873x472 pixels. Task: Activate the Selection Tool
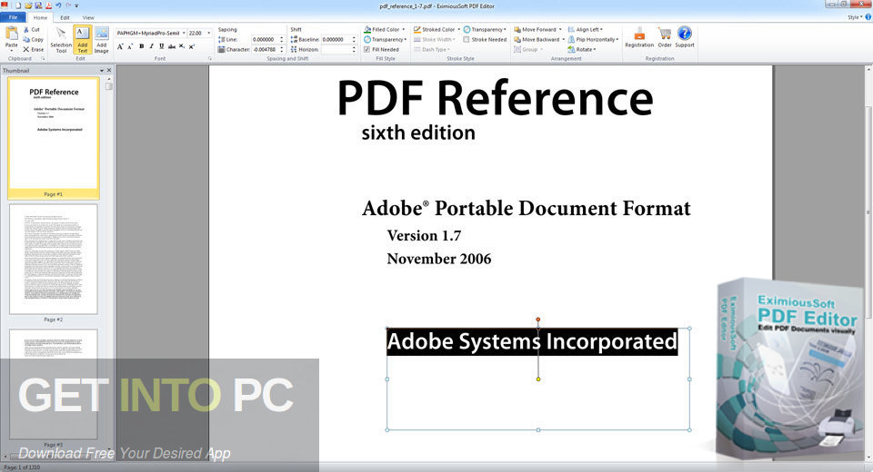[x=61, y=39]
